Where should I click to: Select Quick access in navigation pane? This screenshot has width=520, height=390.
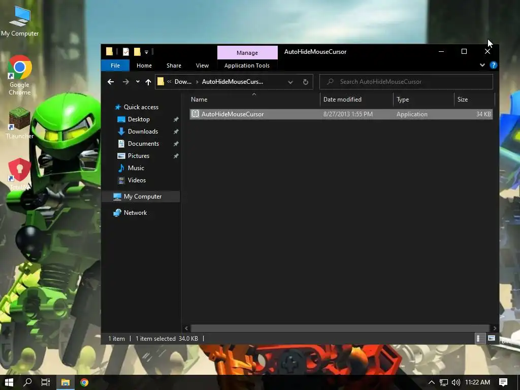141,107
